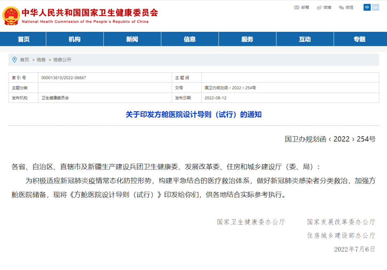Screen dimensions: 387x270
Task: Switch the site language to English
Action: point(376,7)
